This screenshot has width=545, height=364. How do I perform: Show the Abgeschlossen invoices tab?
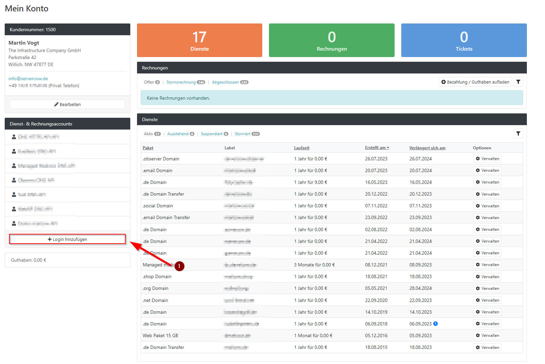230,82
